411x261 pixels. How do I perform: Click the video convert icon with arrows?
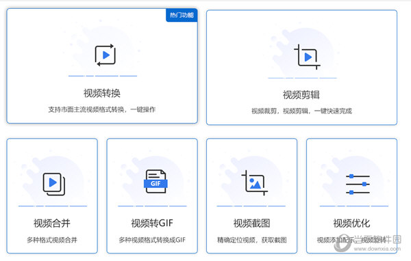coord(105,55)
